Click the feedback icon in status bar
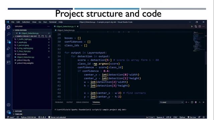Viewport: 214px width, 120px height. tap(199, 117)
